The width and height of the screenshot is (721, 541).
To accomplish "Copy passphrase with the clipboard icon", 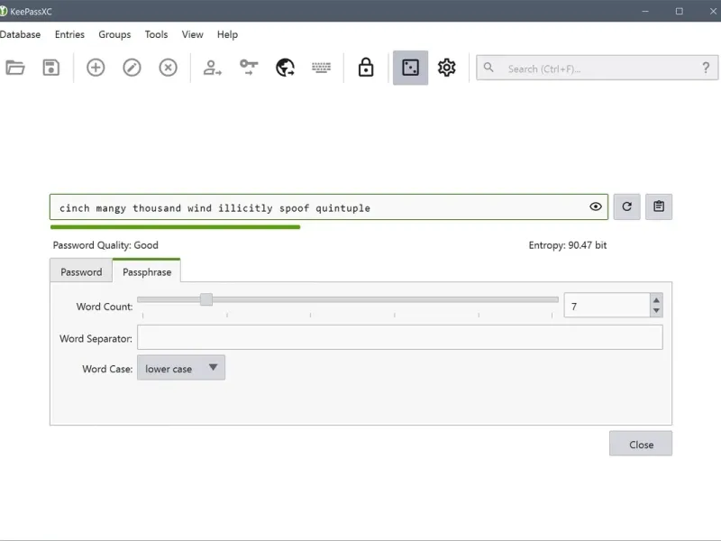I will 659,206.
